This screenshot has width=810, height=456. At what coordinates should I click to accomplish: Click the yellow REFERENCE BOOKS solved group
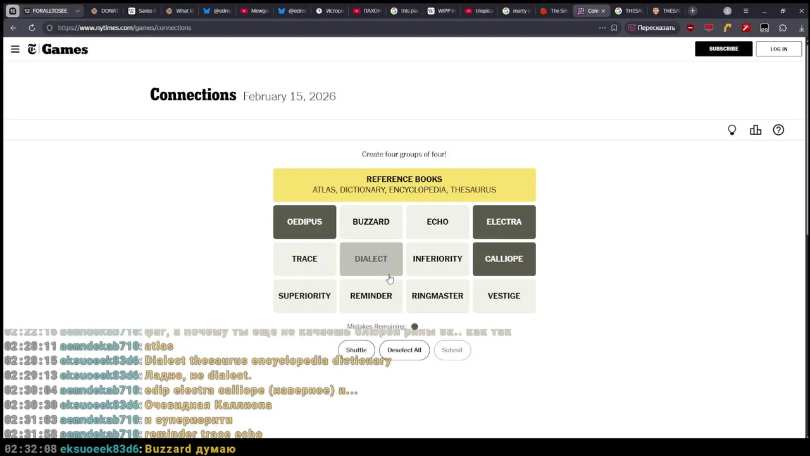click(404, 184)
